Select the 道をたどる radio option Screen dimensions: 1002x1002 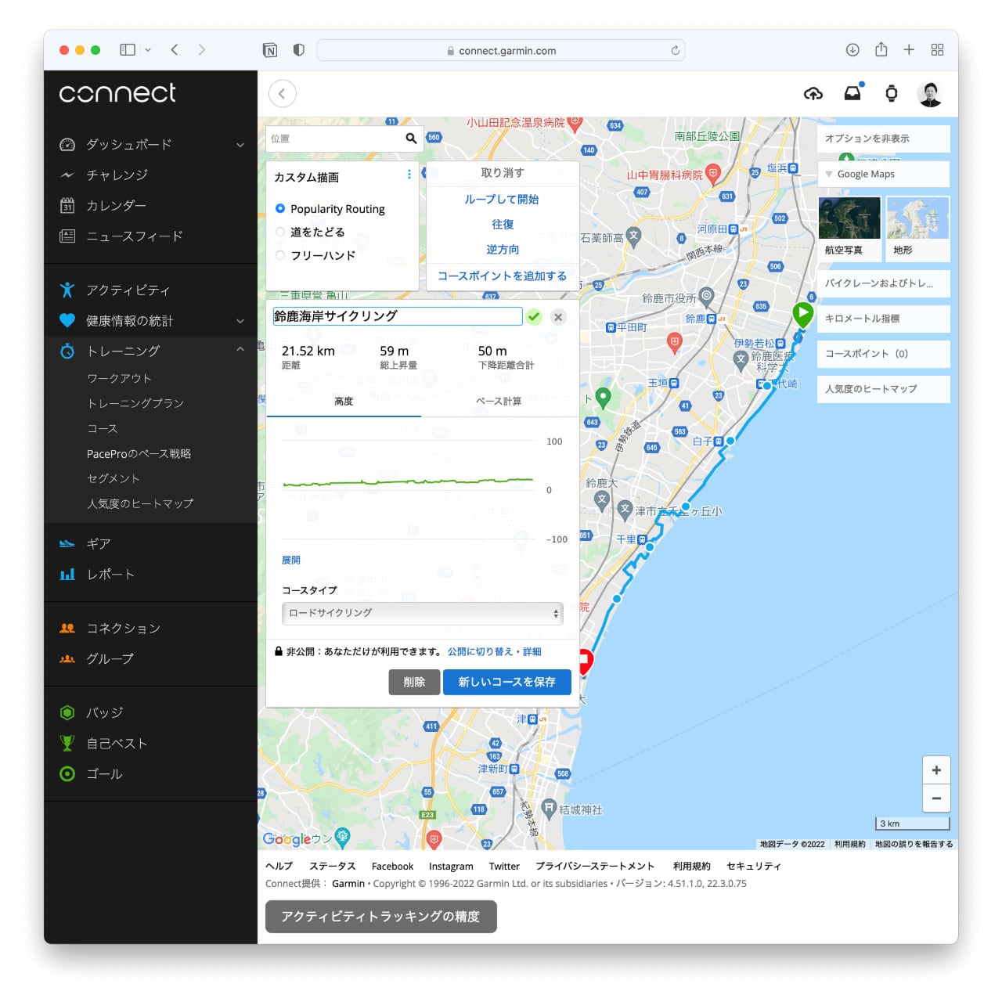pyautogui.click(x=280, y=232)
